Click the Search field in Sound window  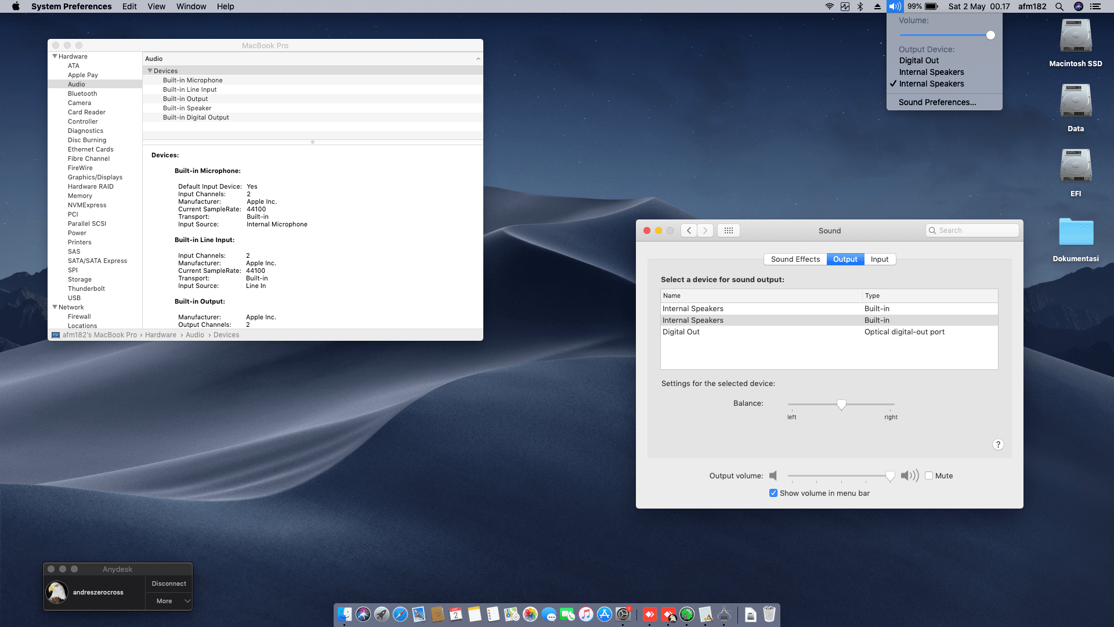pos(972,230)
